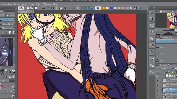
Task: Click the Save icon in the toolbar
Action: (x=36, y=8)
